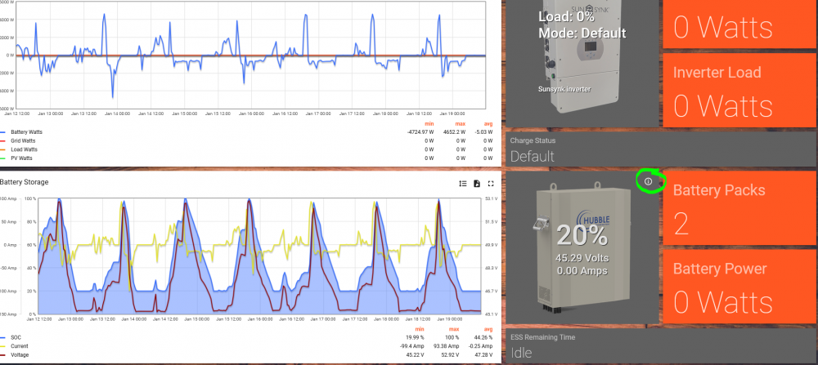The image size is (818, 365).
Task: Click the Charge Status Default card
Action: click(x=659, y=149)
